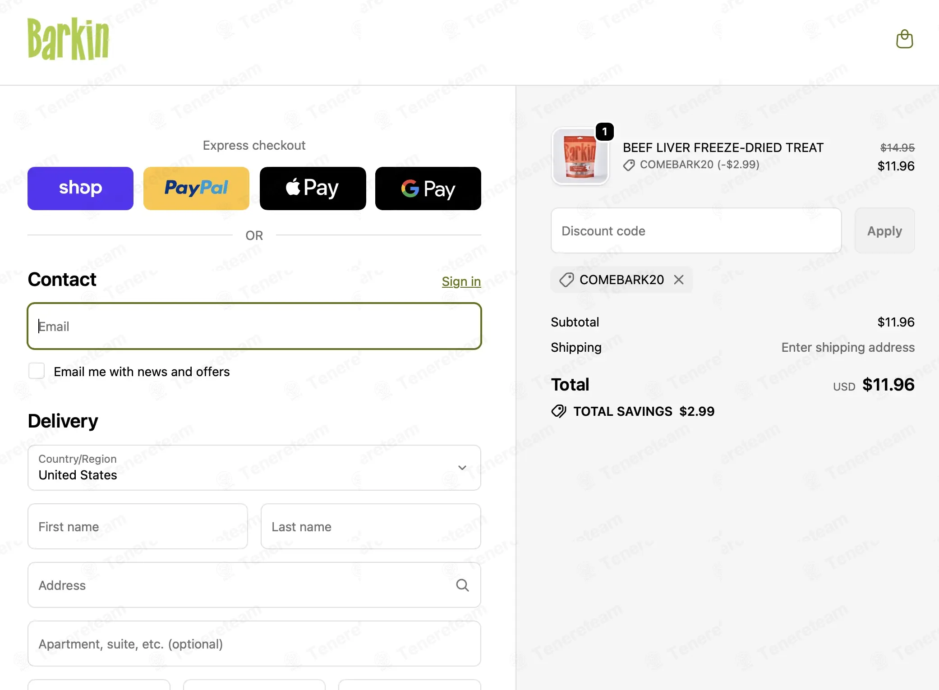Pay with Google Pay
The width and height of the screenshot is (939, 690).
(x=428, y=188)
